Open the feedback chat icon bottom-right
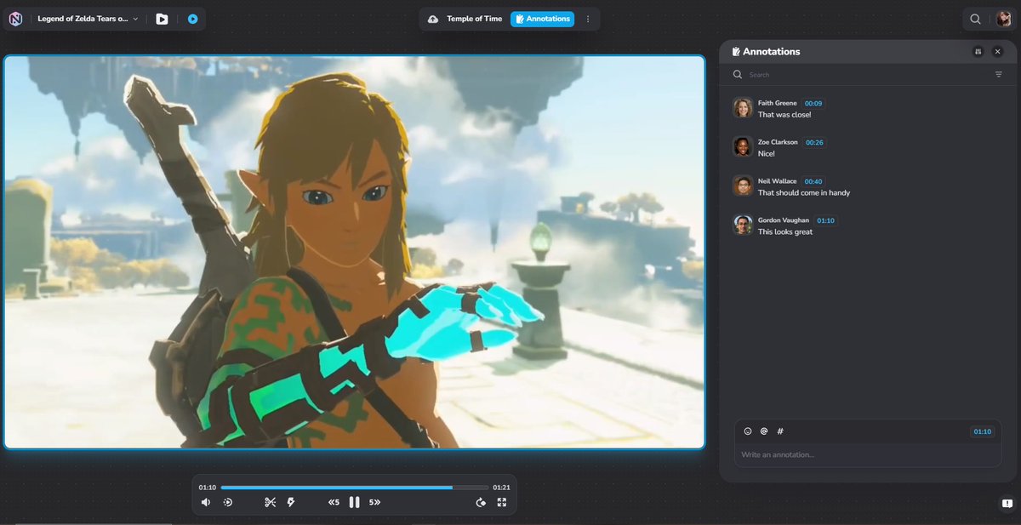The width and height of the screenshot is (1021, 525). (1006, 504)
